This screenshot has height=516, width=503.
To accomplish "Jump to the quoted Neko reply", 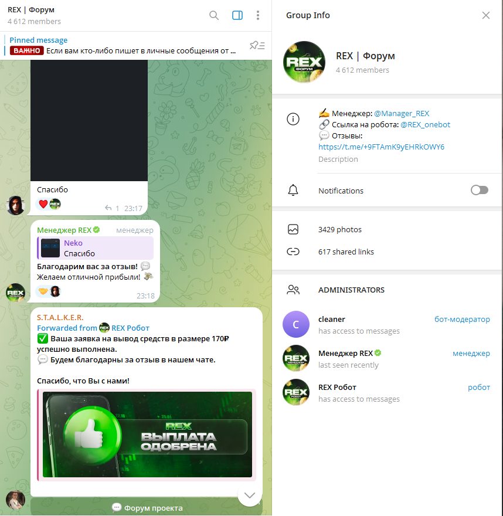I will [x=96, y=248].
